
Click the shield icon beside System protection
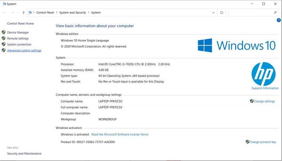click(x=4, y=44)
